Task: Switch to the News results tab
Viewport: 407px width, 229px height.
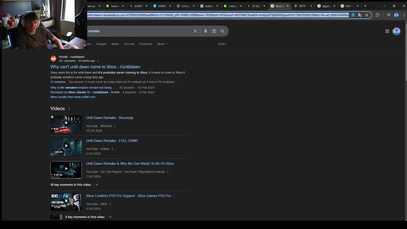Action: (x=115, y=44)
